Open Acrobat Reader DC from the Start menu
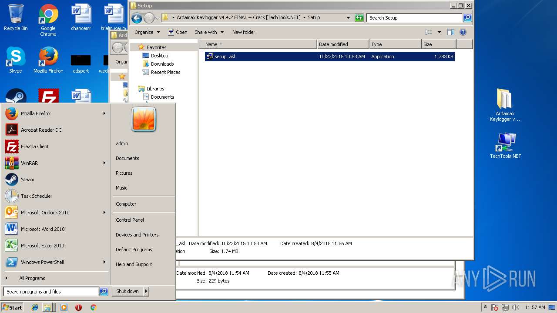 pyautogui.click(x=56, y=130)
